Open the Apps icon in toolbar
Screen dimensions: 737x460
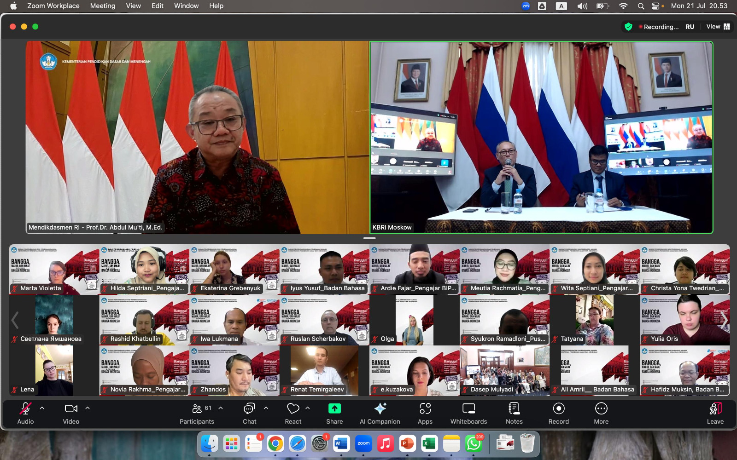pos(425,409)
